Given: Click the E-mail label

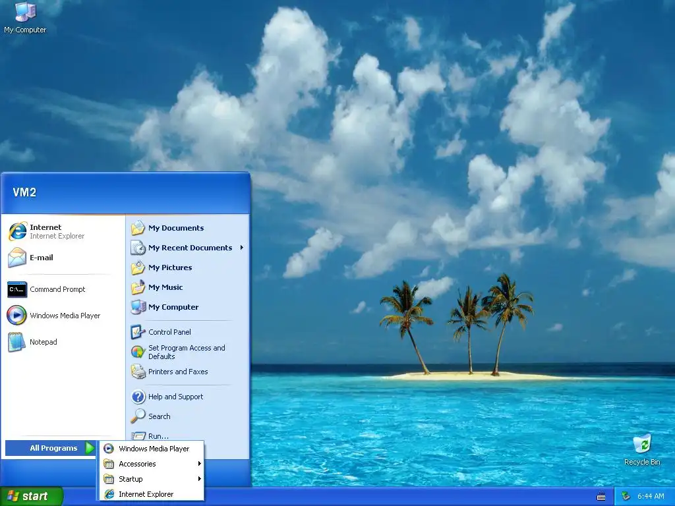Looking at the screenshot, I should [x=42, y=258].
